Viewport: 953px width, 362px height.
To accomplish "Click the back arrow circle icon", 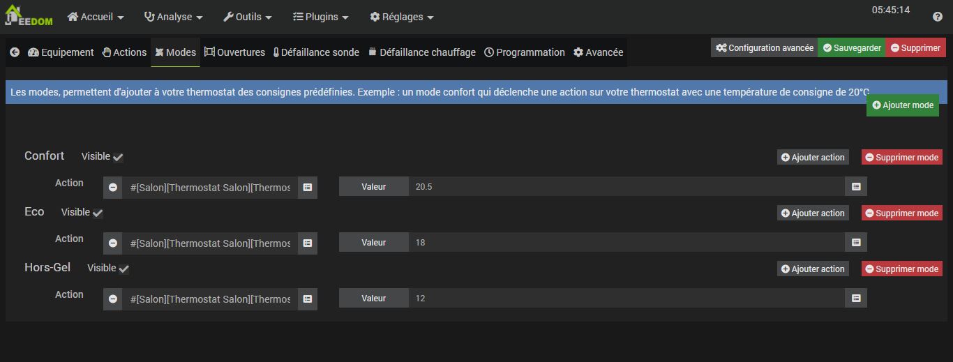I will 15,52.
